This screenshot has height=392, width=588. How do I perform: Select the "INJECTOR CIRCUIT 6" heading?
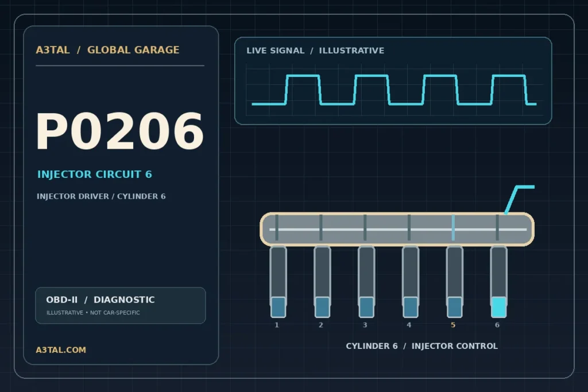pos(95,174)
